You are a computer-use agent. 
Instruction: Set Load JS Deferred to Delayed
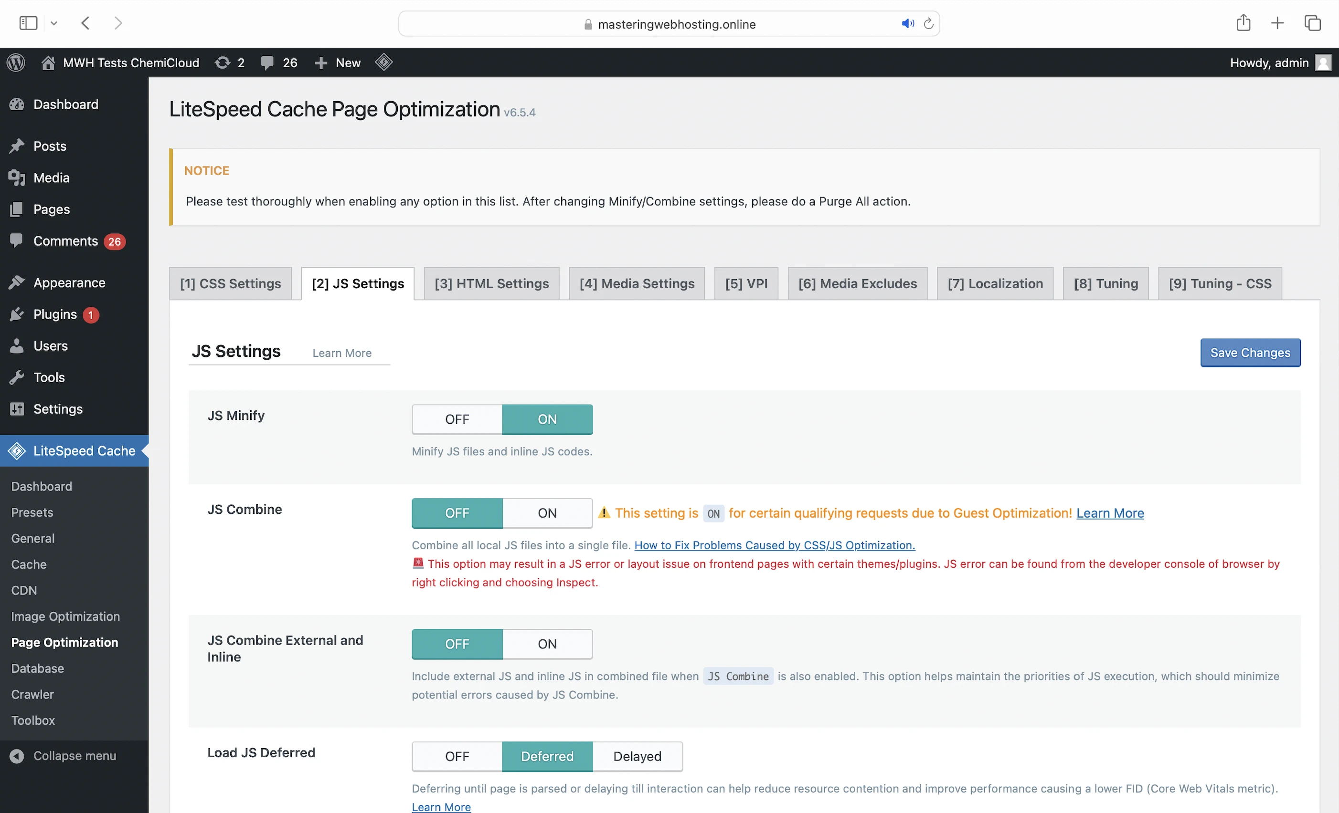pyautogui.click(x=637, y=757)
